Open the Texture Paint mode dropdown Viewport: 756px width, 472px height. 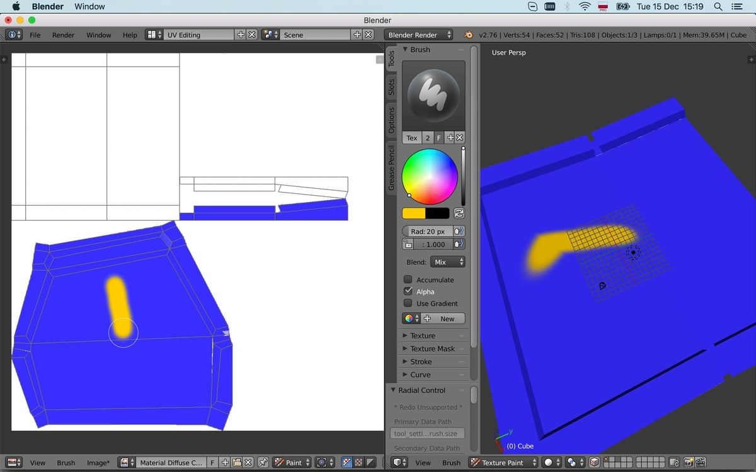[504, 463]
